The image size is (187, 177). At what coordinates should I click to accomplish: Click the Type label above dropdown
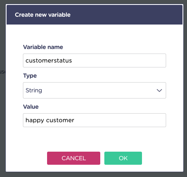pyautogui.click(x=30, y=76)
